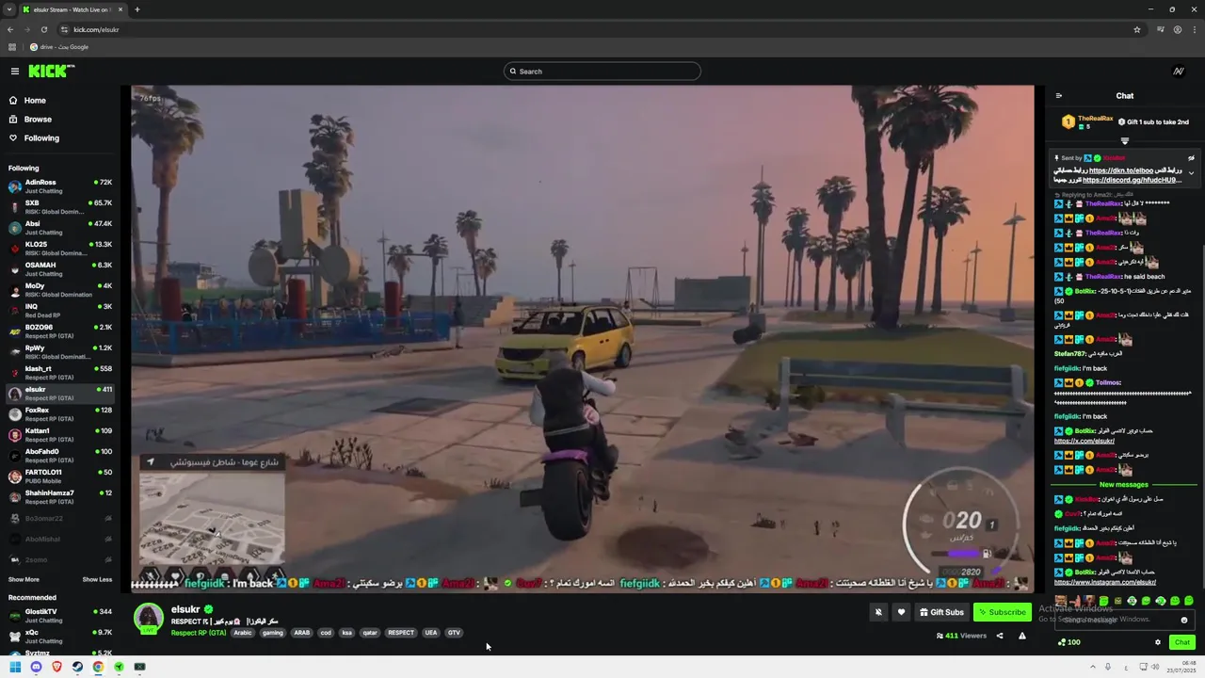Toggle follow heart button

coord(901,612)
